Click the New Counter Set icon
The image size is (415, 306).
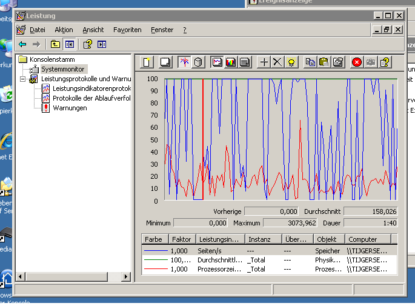click(x=147, y=62)
